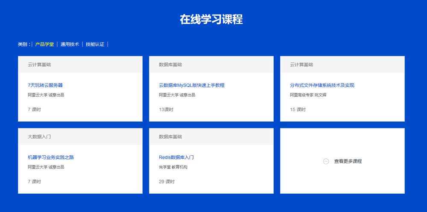Open the 分布式文件存储系统技术及实现 course

322,85
